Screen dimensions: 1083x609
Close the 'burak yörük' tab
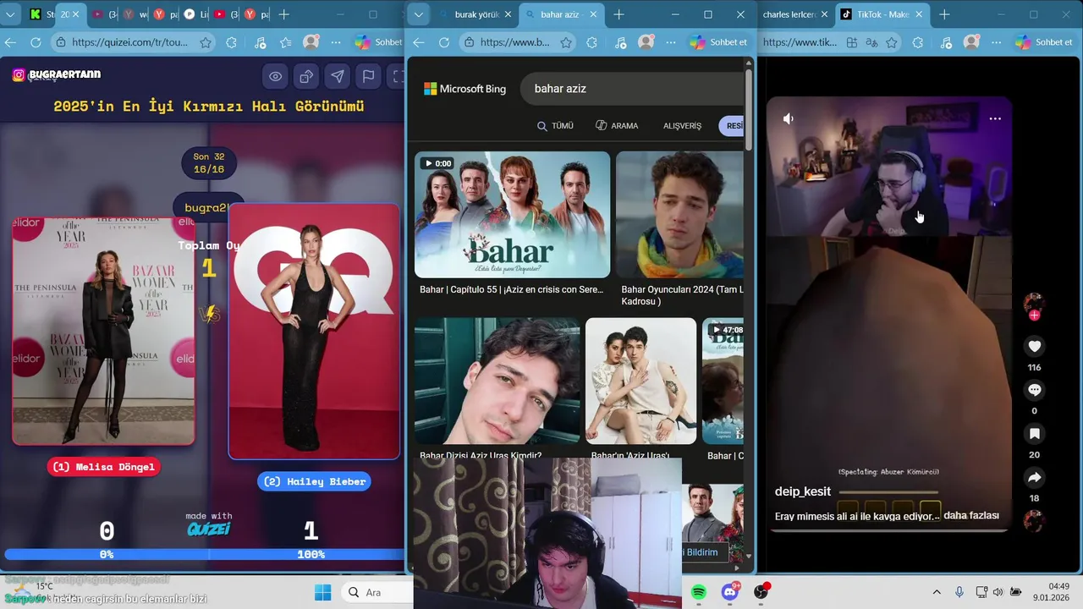pos(508,14)
